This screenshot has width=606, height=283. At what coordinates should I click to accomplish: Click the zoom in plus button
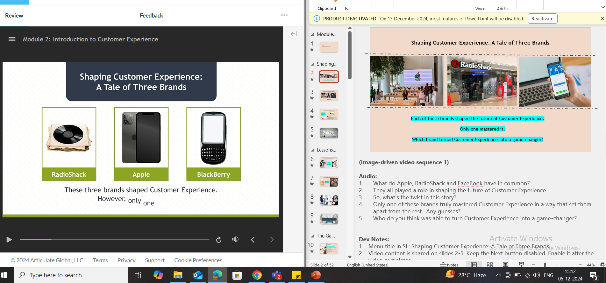(x=580, y=265)
